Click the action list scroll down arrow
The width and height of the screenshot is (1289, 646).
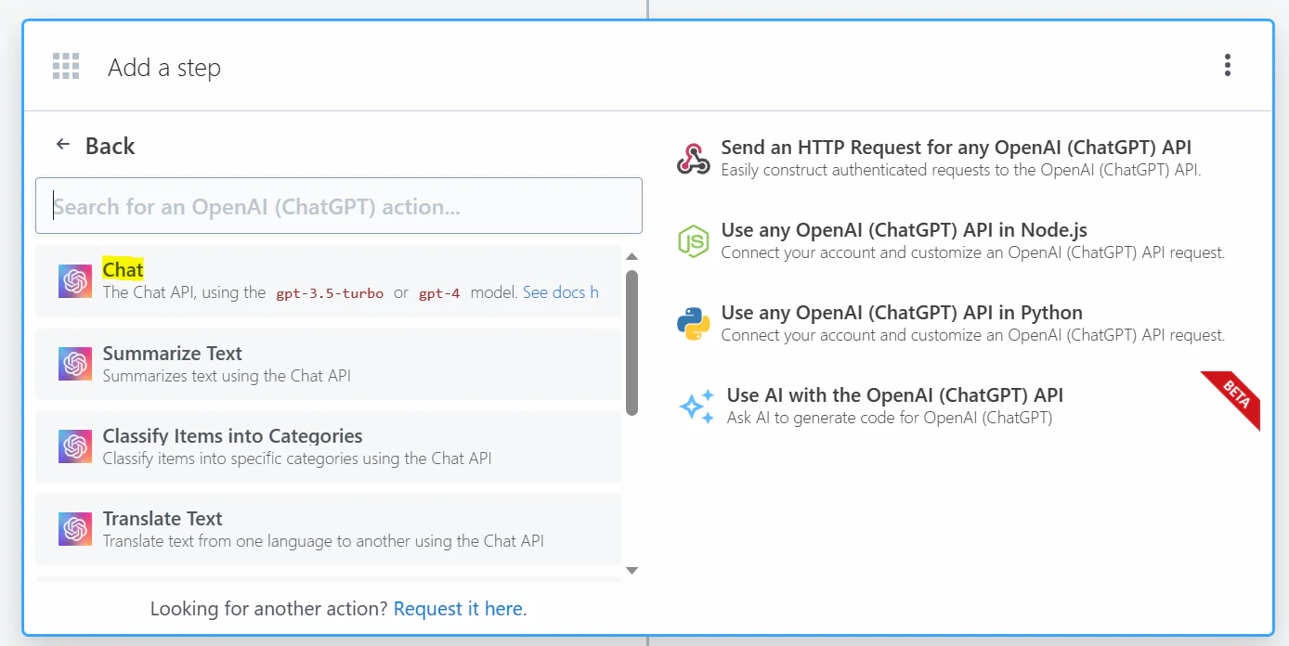click(631, 571)
